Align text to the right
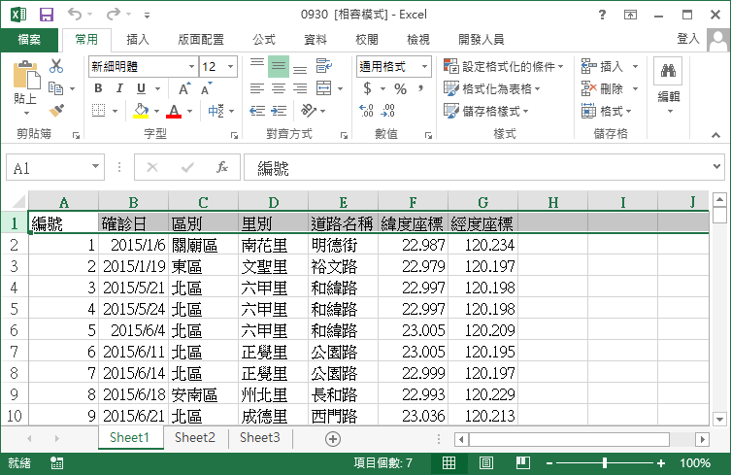This screenshot has width=731, height=475. click(300, 88)
